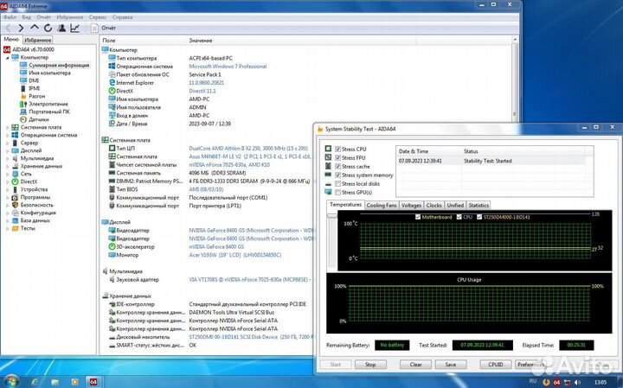The image size is (623, 388).
Task: Open the Файл menu
Action: point(10,17)
